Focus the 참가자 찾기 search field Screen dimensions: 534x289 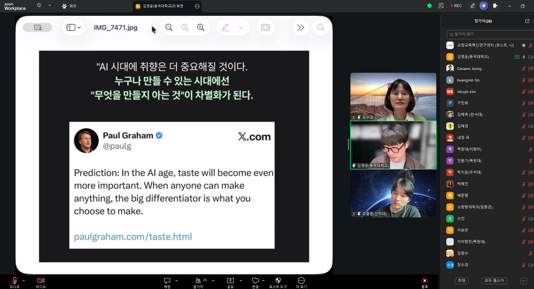[x=490, y=34]
